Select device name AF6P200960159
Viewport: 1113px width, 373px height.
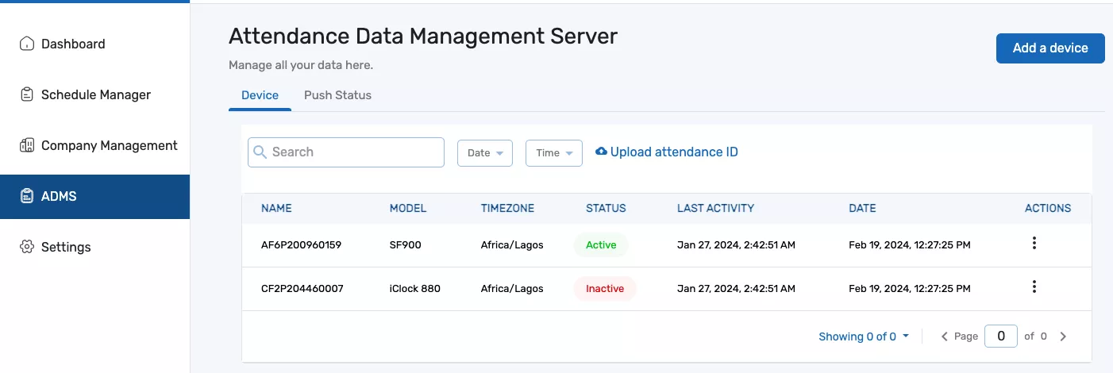pyautogui.click(x=301, y=245)
